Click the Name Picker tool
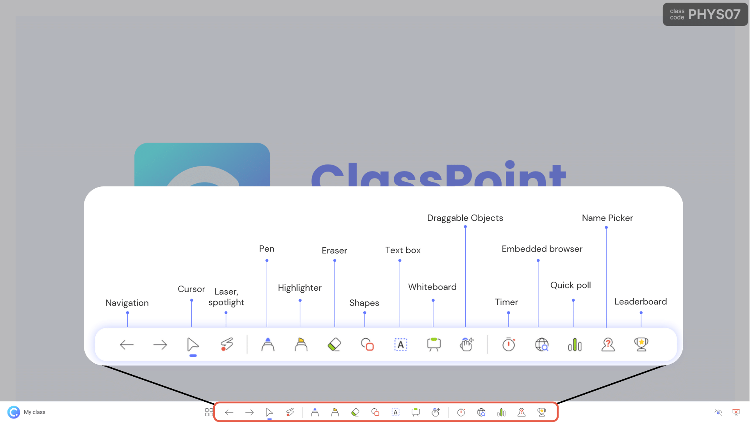Viewport: 750px width, 422px height. coord(521,412)
